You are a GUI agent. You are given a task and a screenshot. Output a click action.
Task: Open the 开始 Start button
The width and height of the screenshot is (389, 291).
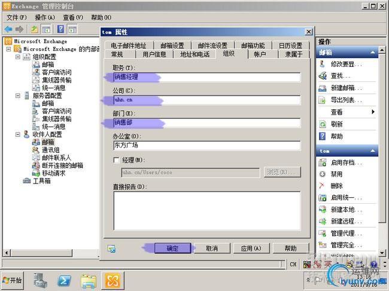(x=13, y=280)
